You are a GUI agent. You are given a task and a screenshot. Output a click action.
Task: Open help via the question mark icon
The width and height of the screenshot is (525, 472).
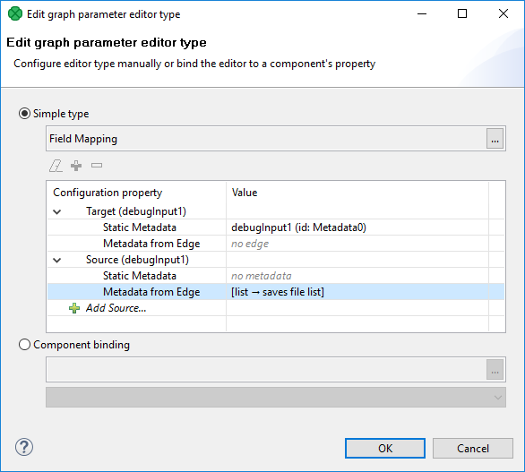point(24,447)
